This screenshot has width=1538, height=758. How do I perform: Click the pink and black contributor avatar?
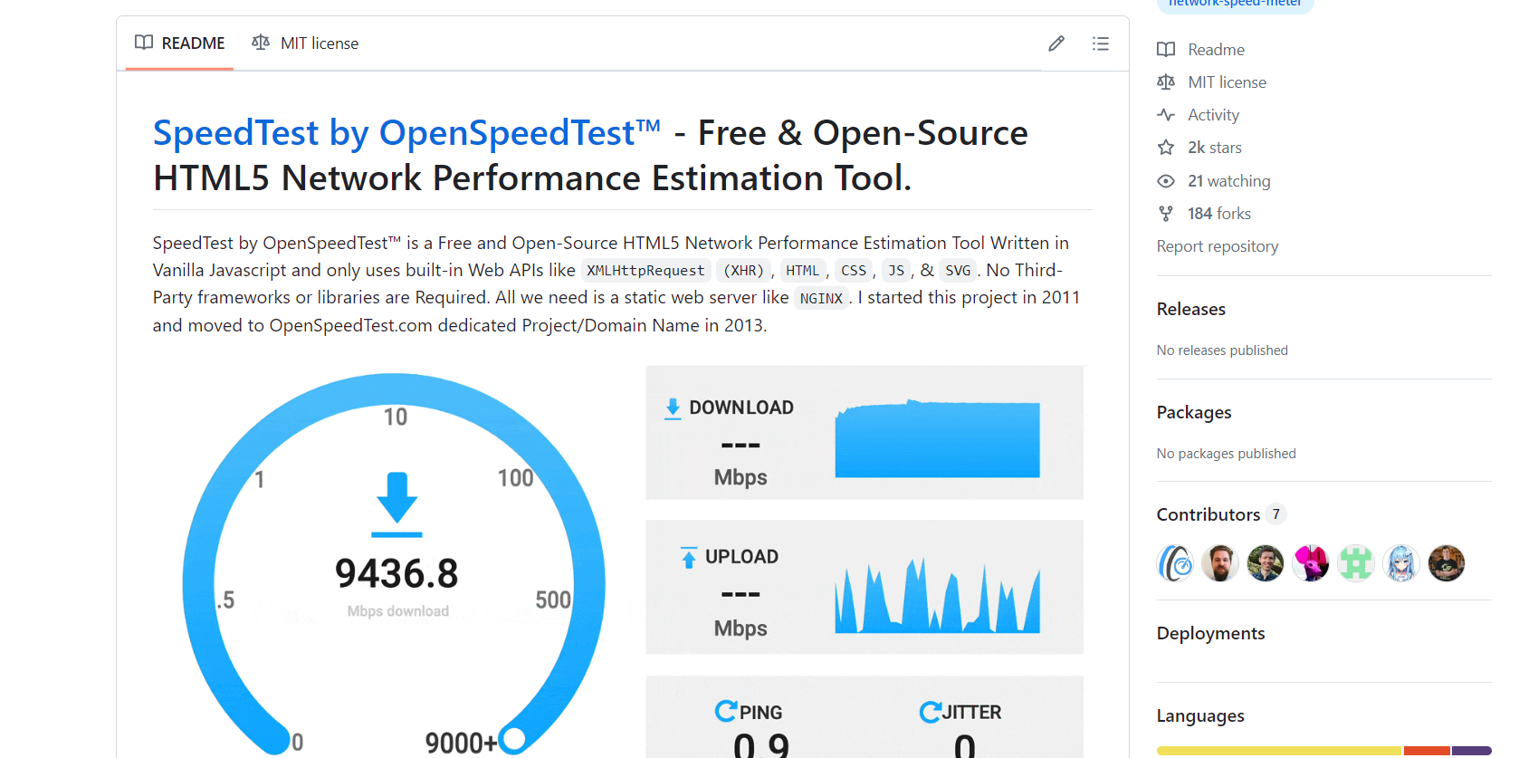(x=1311, y=563)
